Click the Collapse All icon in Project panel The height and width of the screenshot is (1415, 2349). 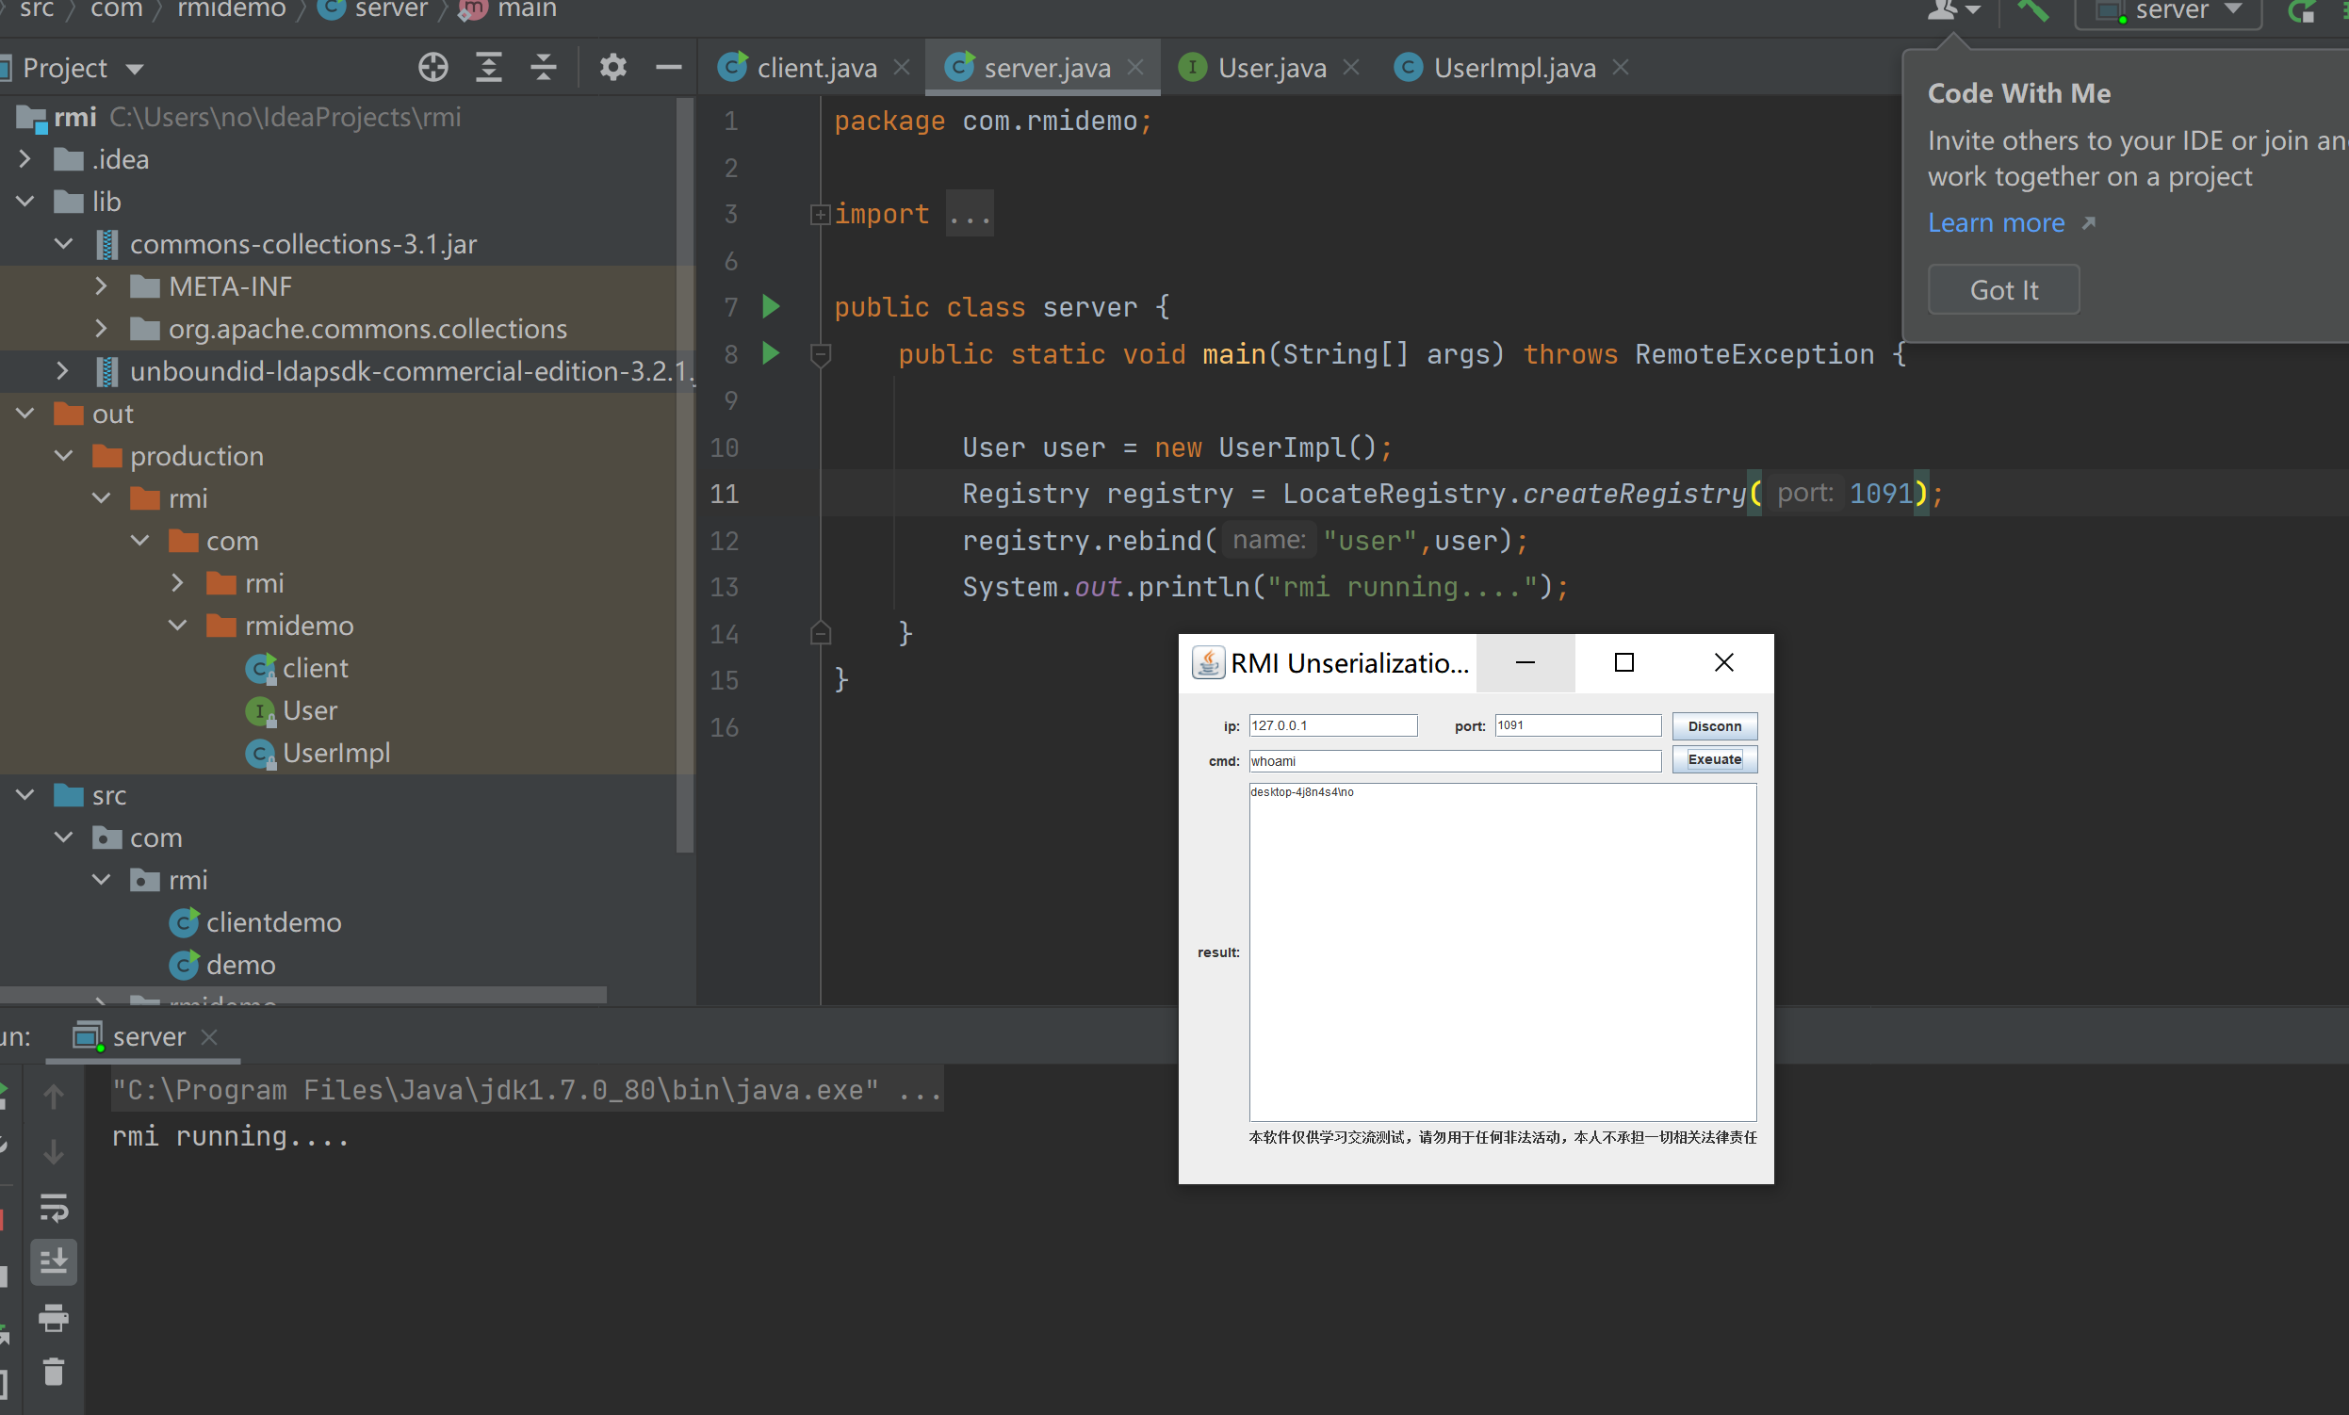point(544,68)
